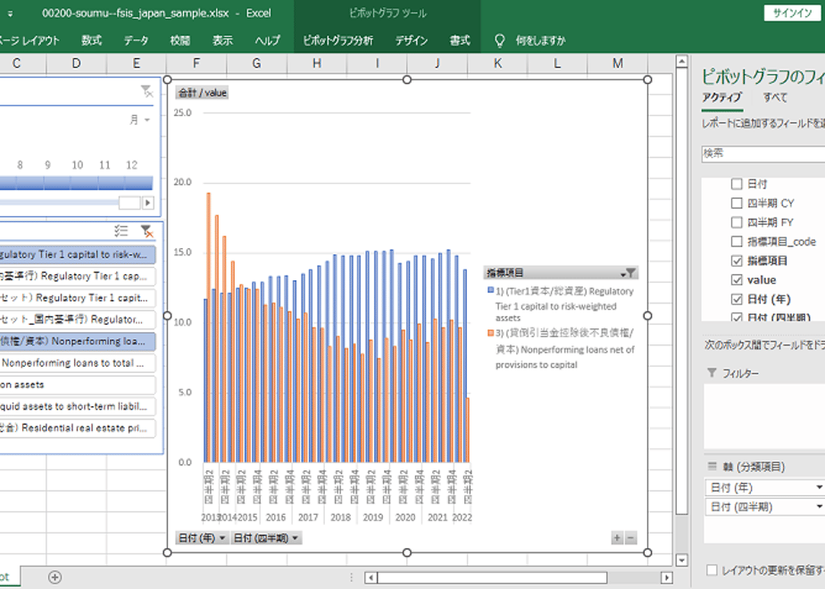Screen dimensions: 825x589
Task: Open 日付 (年) chart field button dropdown
Action: coord(202,538)
